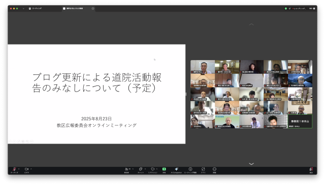Image resolution: width=325 pixels, height=185 pixels.
Task: Show previous page of participant gallery
Action: coord(251,24)
